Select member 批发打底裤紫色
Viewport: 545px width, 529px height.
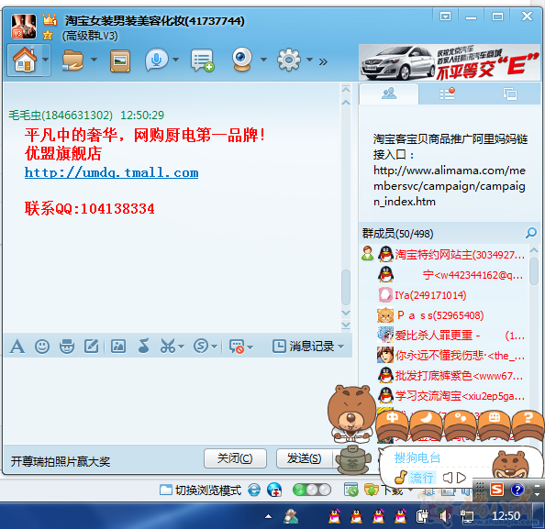click(x=451, y=376)
